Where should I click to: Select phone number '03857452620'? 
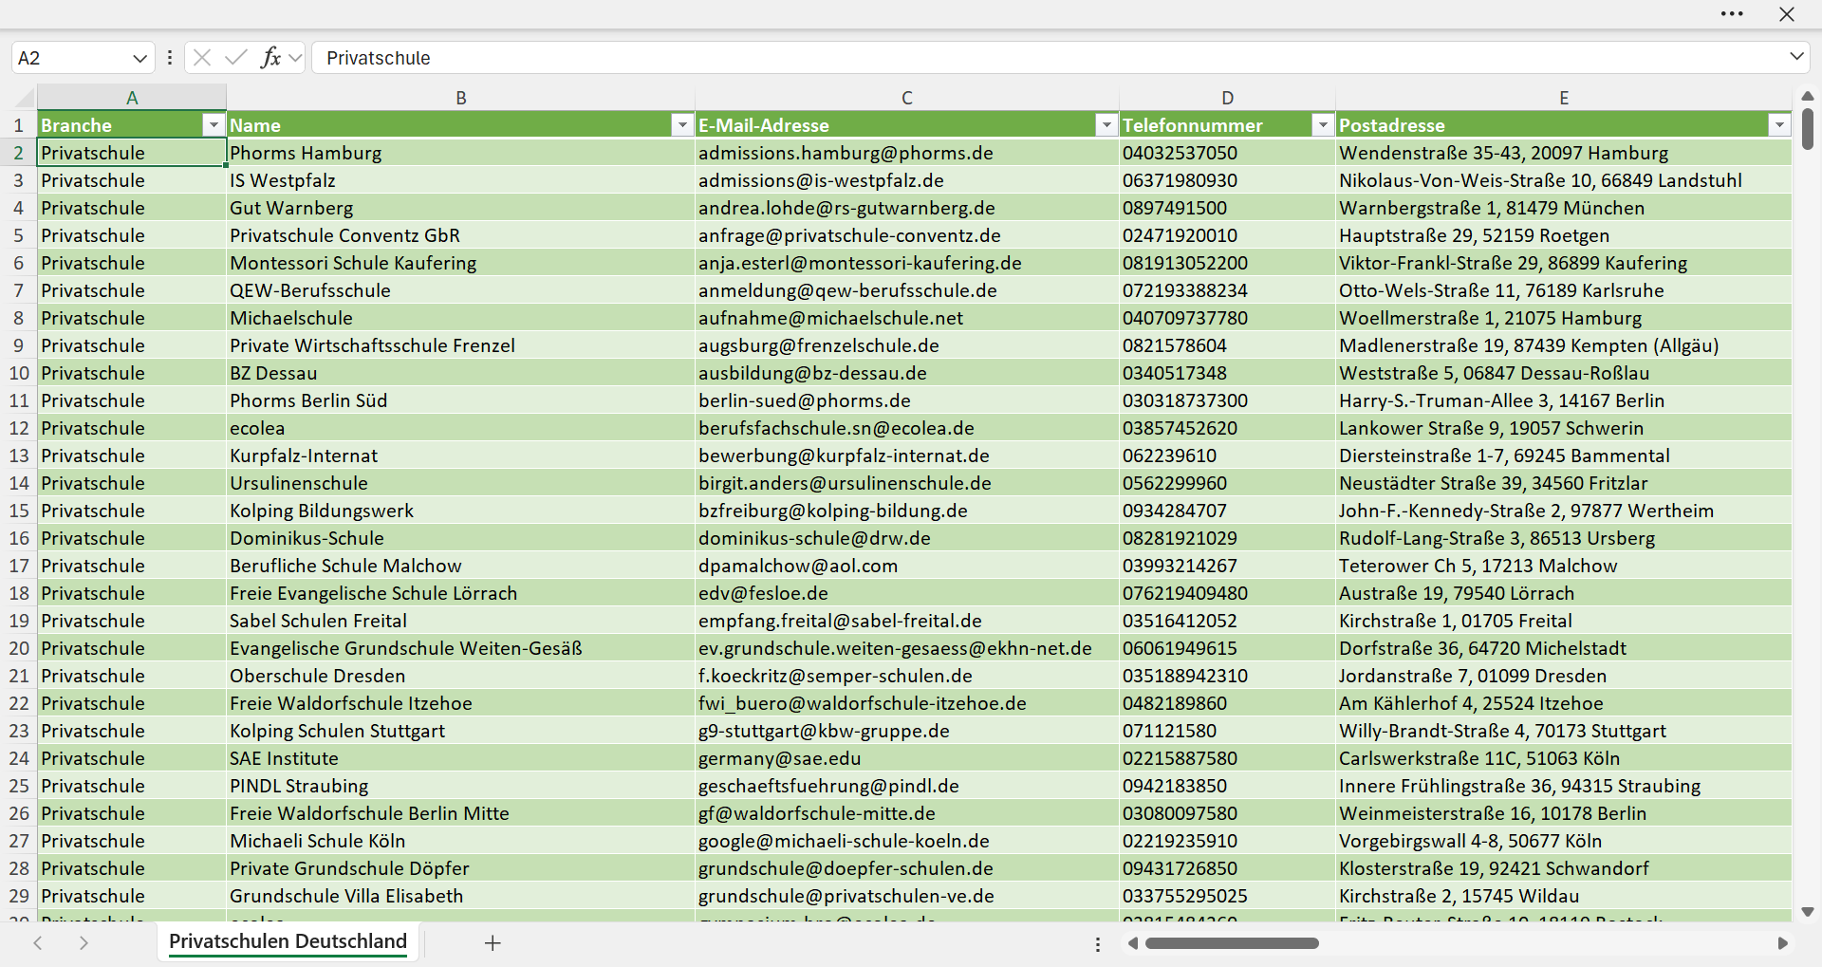tap(1227, 428)
